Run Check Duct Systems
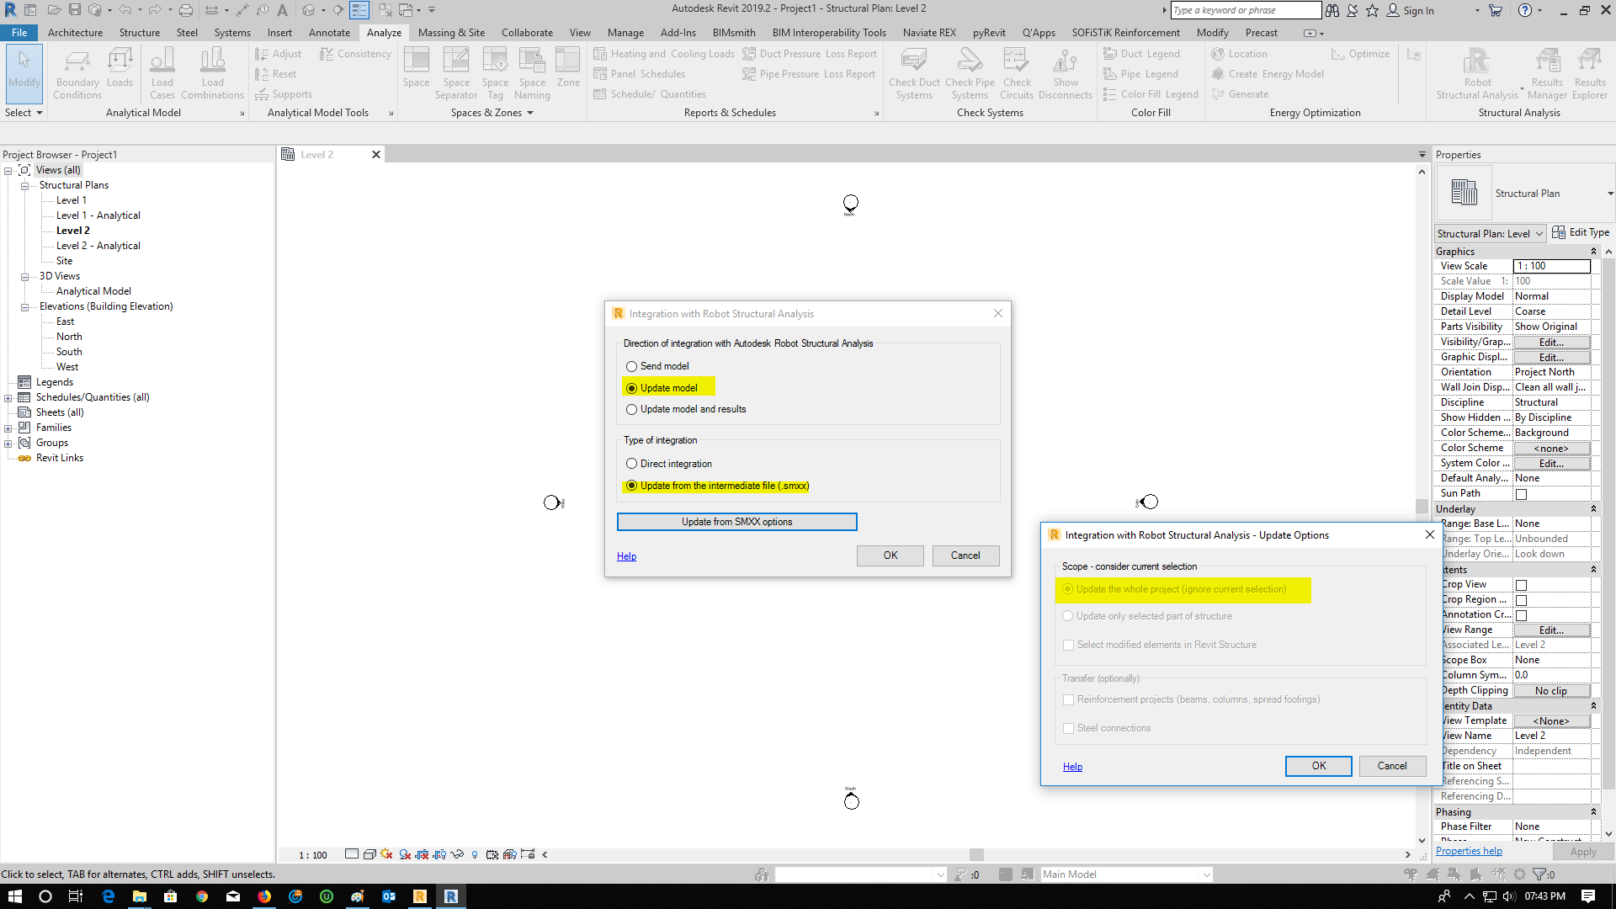1616x909 pixels. point(914,72)
